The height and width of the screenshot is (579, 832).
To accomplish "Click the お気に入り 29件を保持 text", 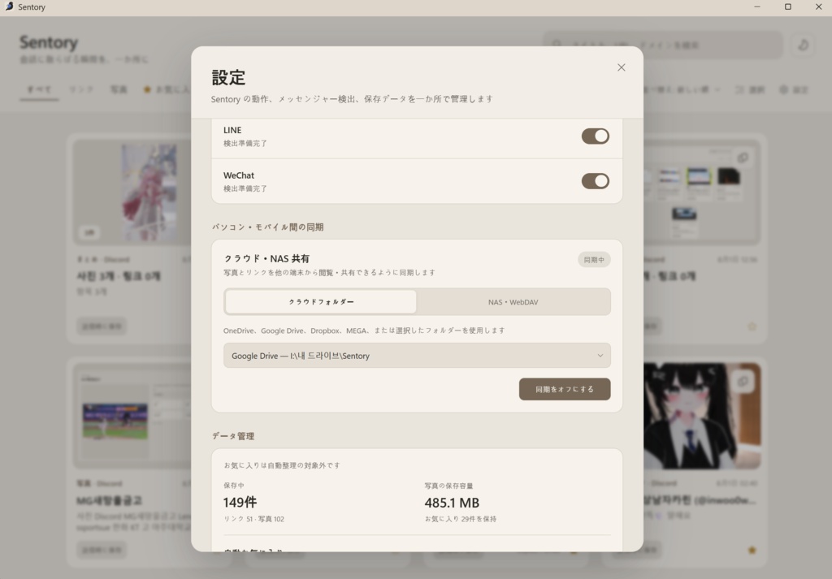I will pos(460,519).
